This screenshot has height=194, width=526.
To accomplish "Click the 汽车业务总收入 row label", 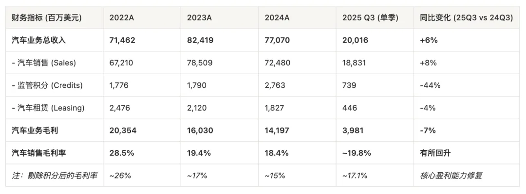I will click(38, 40).
